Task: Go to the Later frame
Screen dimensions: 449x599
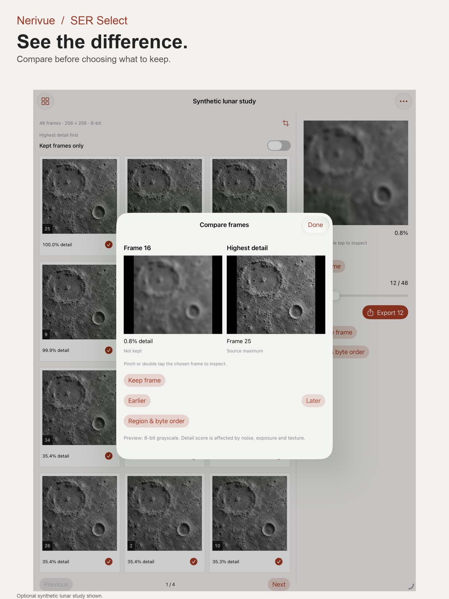Action: click(x=313, y=401)
